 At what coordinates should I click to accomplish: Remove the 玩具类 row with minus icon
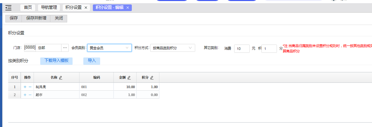pos(30,87)
